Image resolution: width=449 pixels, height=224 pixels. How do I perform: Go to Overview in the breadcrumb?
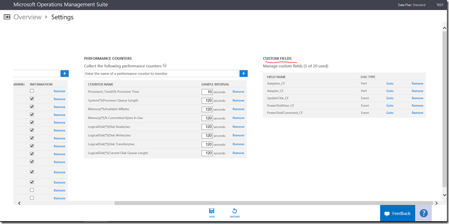coord(27,17)
